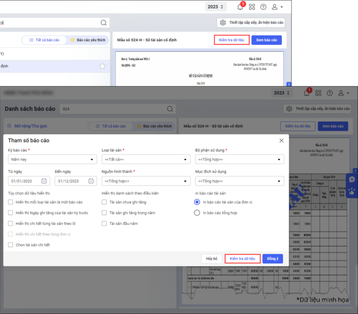Viewport: 358px width, 314px height.
Task: Click search field containing S24
Action: 118,109
